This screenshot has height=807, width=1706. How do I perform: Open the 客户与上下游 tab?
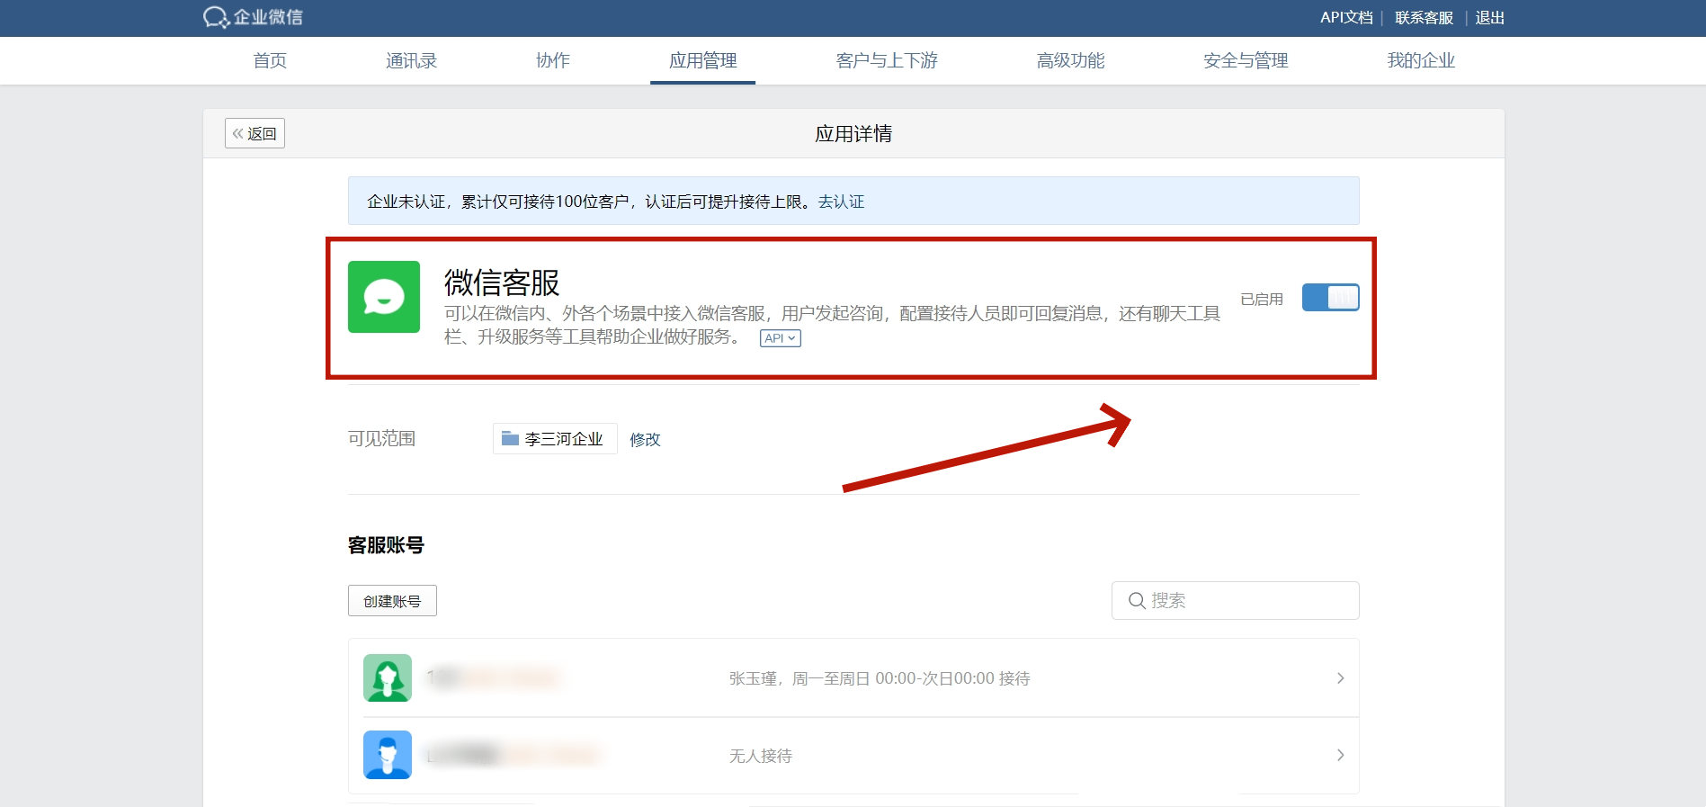pyautogui.click(x=887, y=60)
